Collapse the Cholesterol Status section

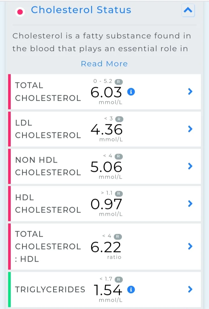click(188, 10)
